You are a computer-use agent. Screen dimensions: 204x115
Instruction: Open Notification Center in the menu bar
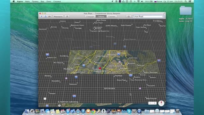190,1
